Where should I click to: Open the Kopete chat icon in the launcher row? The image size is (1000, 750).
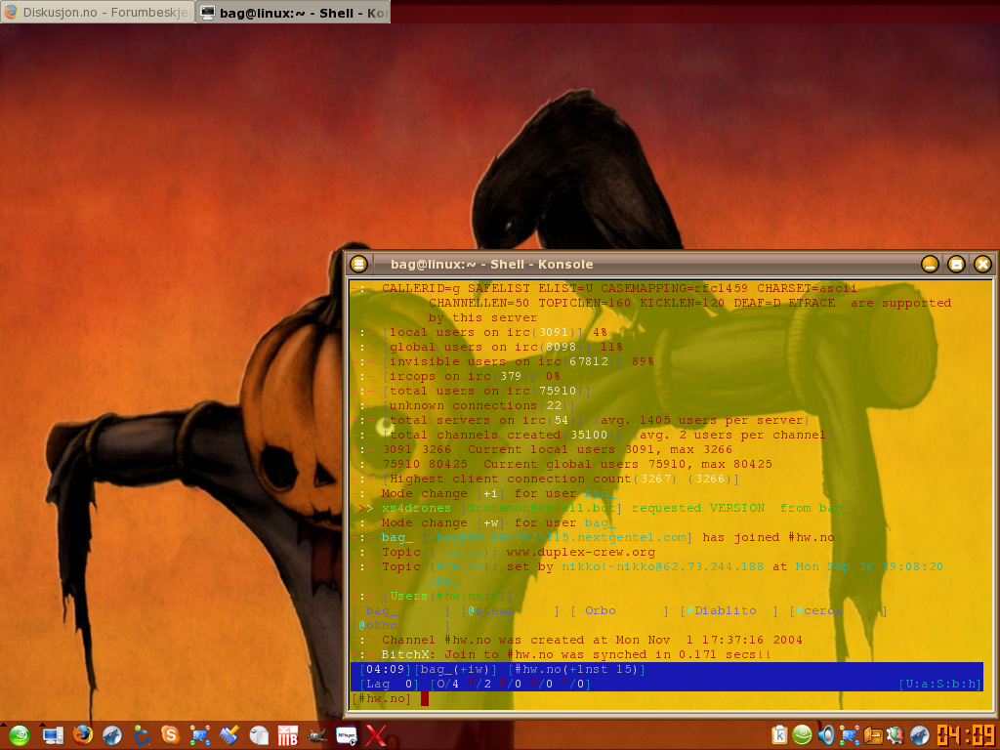tap(199, 735)
